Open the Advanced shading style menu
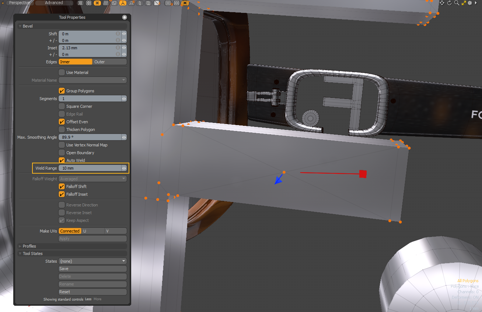Image resolution: width=482 pixels, height=312 pixels. (54, 3)
